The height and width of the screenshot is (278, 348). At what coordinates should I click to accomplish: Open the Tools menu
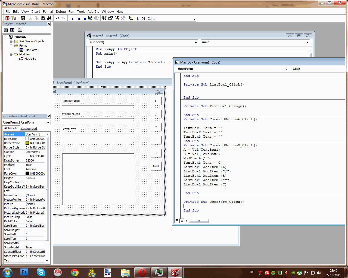click(x=81, y=12)
